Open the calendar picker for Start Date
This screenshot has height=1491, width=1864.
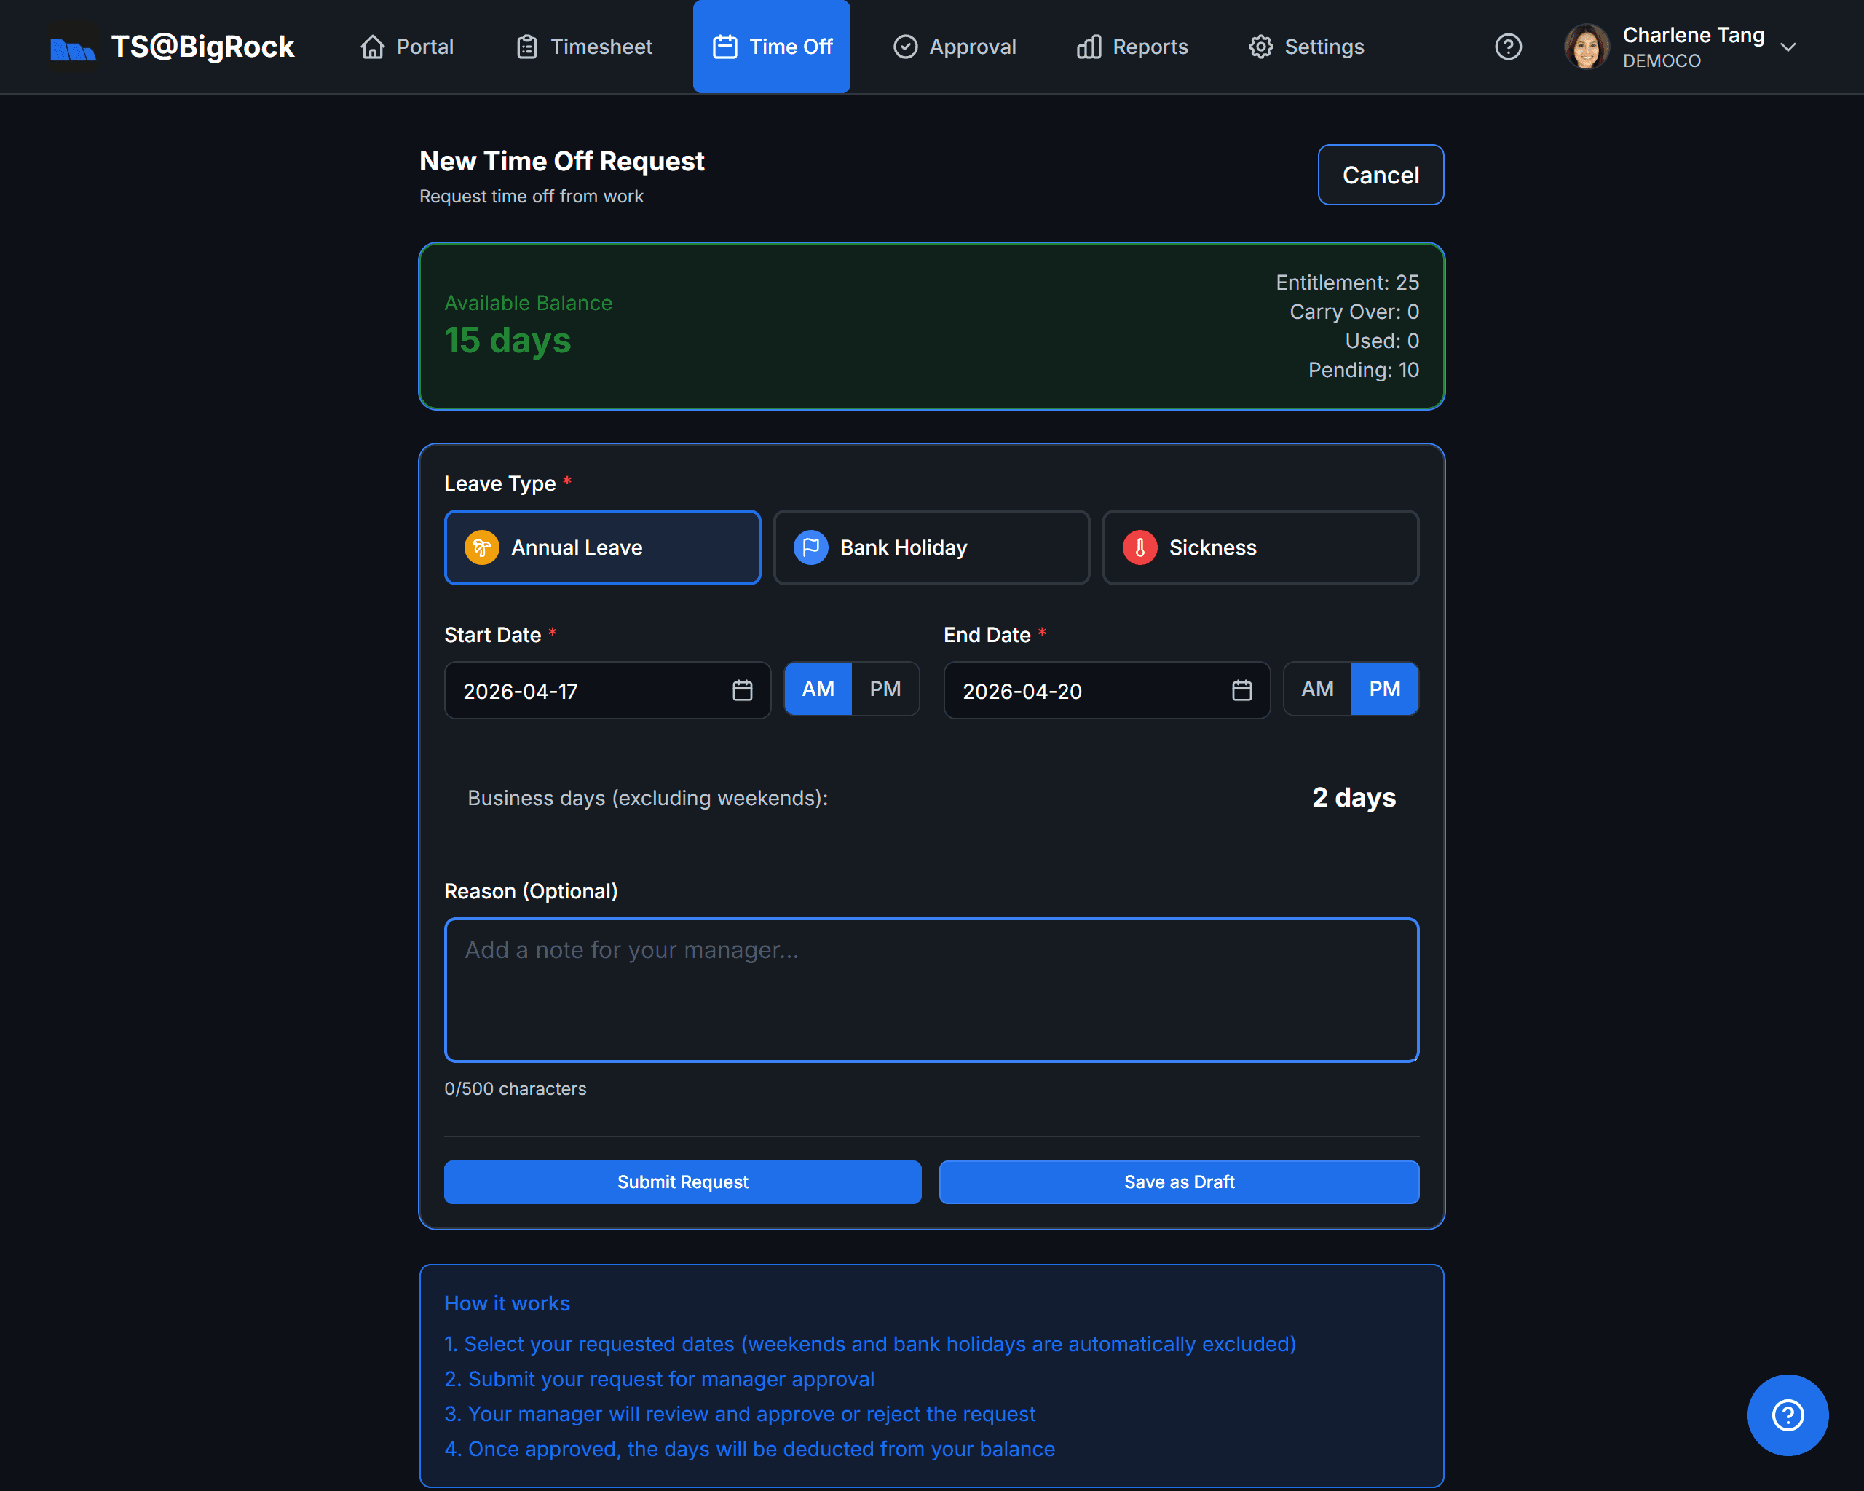coord(742,689)
